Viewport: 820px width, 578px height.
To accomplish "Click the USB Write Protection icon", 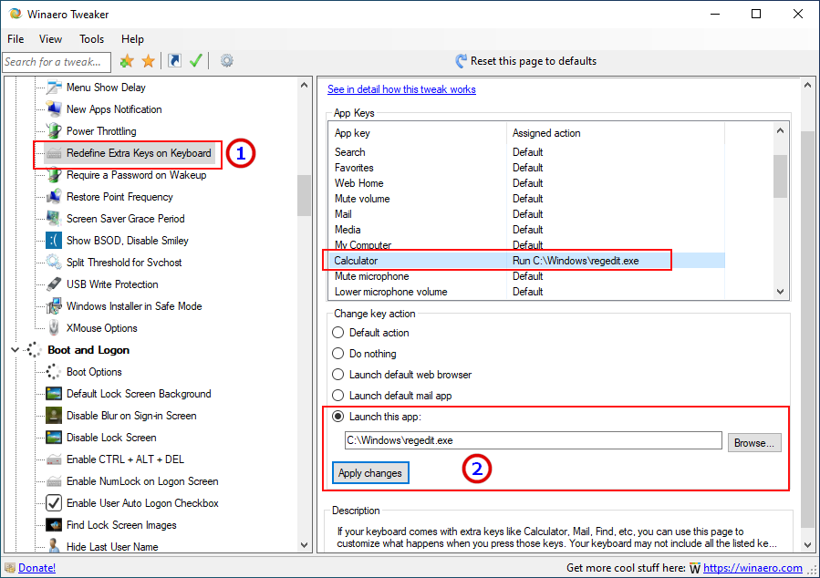I will [53, 284].
